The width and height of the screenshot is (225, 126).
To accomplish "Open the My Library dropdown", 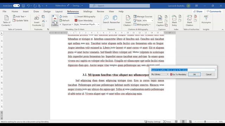I will [160, 75].
